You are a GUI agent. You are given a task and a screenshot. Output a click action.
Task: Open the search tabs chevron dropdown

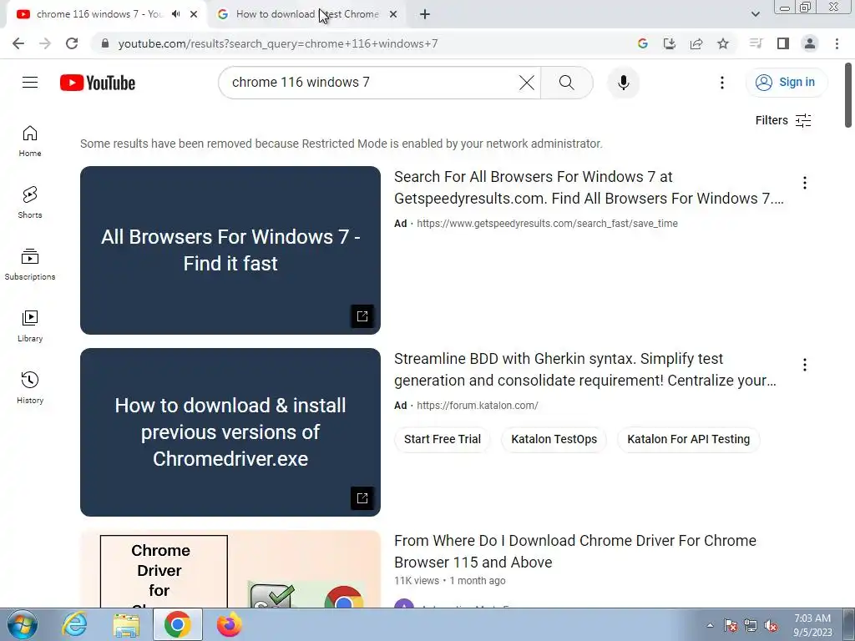pos(755,14)
